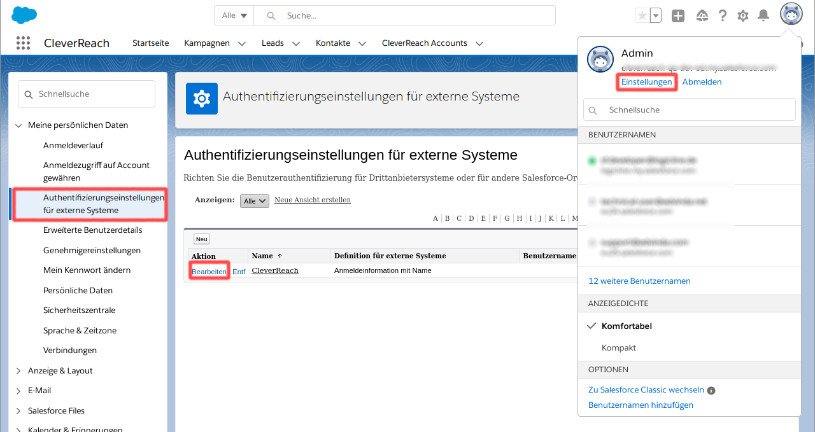Filter the list by letter A
This screenshot has height=432, width=815.
(x=436, y=218)
